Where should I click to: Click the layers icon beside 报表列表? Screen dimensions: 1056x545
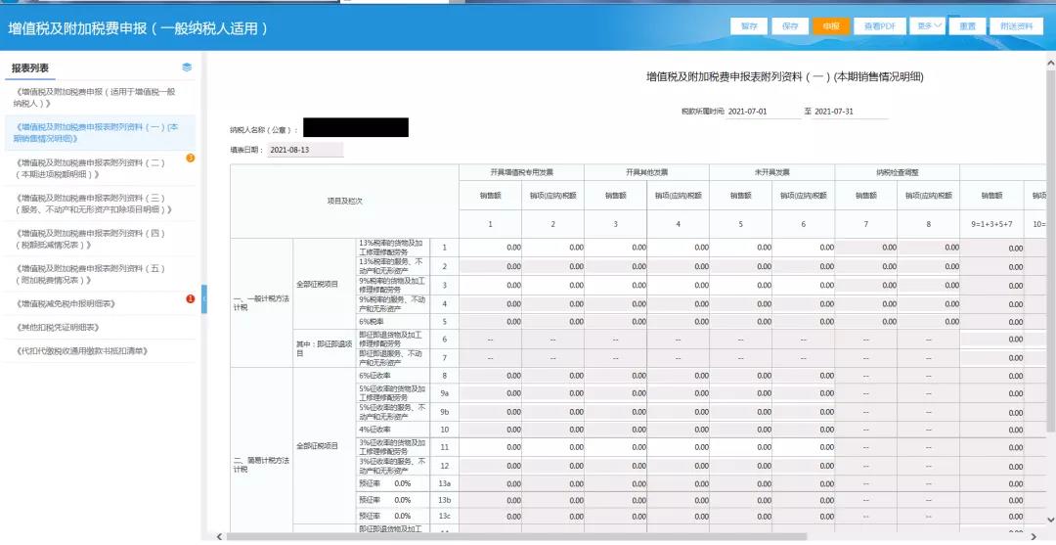[187, 68]
